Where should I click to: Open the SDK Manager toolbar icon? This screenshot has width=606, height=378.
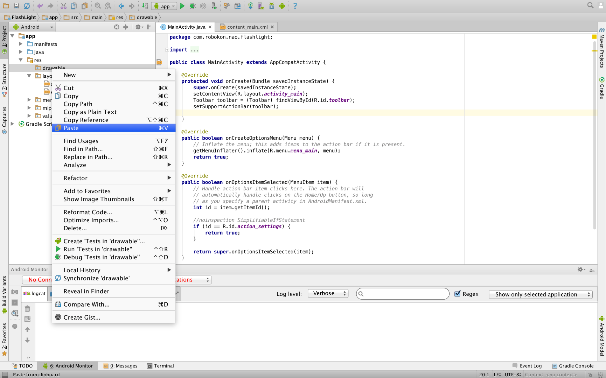click(x=272, y=6)
